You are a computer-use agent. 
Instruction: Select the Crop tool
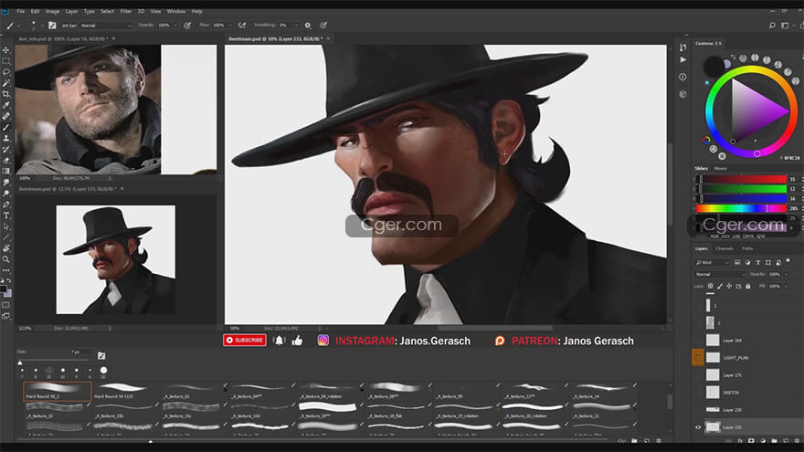tap(6, 94)
